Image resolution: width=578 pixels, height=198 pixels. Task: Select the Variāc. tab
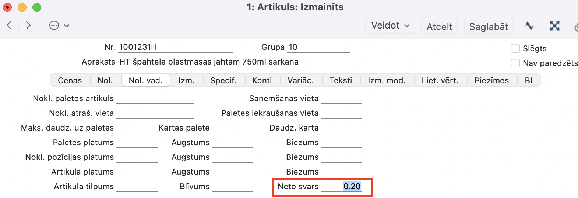300,80
